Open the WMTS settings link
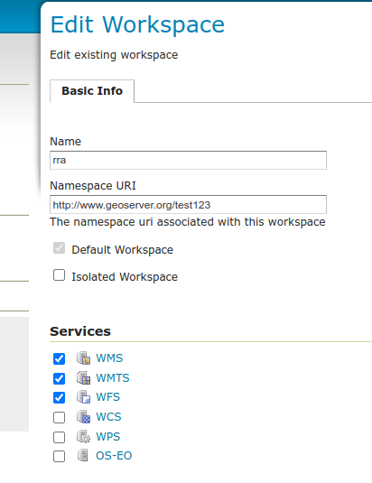 pyautogui.click(x=113, y=378)
